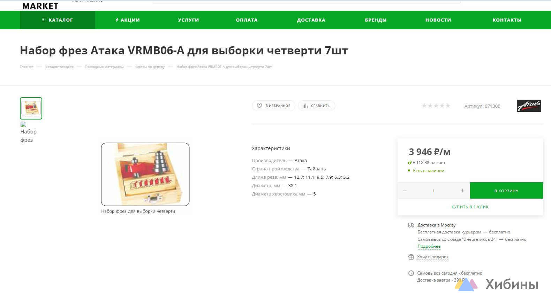Click the Самовывоз со склада Энергетиков 24 line
551x300 pixels.
[x=472, y=239]
